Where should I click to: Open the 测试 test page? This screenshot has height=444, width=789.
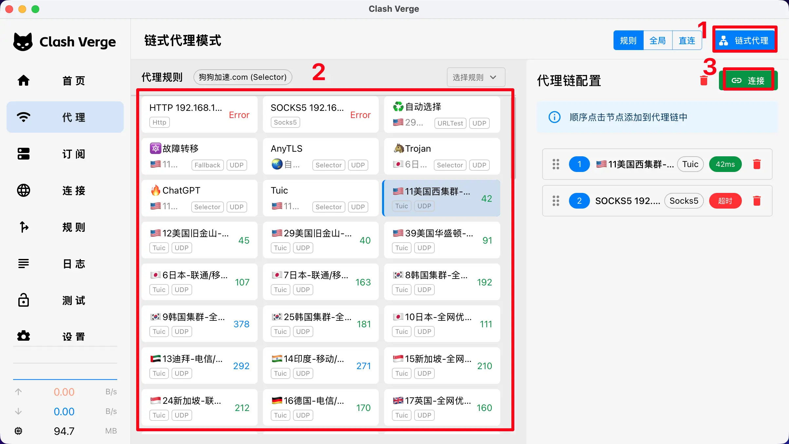pyautogui.click(x=65, y=300)
